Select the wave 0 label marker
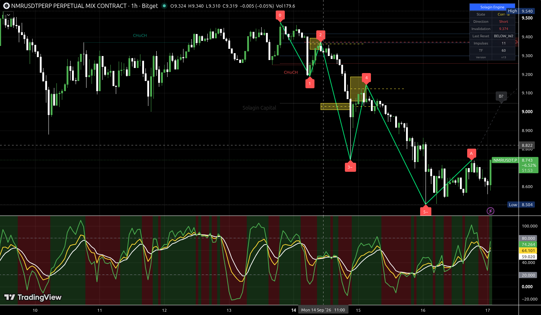The image size is (541, 315). click(280, 16)
